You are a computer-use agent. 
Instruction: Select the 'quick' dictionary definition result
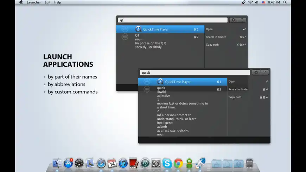tap(183, 111)
